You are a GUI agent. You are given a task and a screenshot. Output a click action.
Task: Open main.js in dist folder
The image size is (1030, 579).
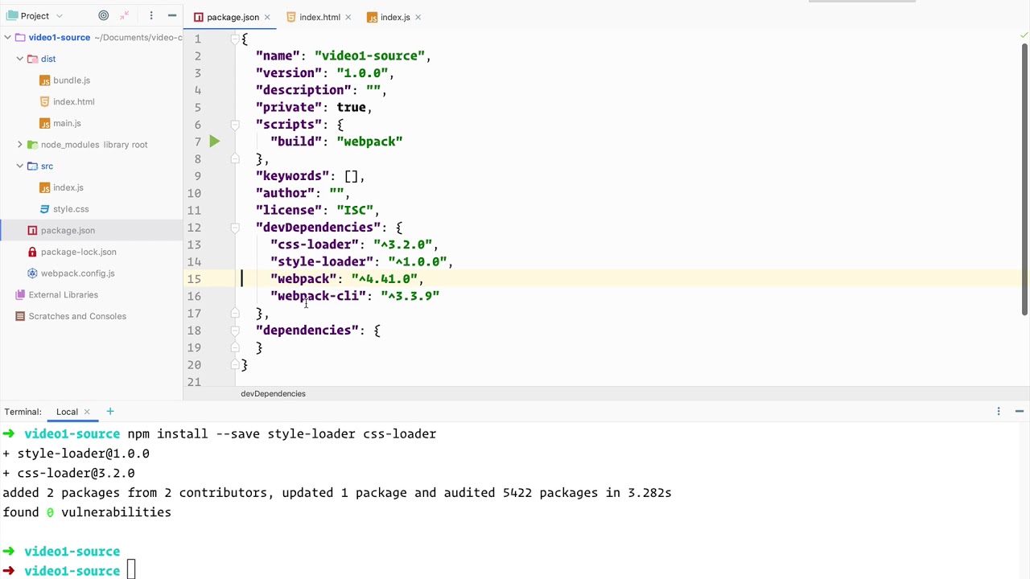click(67, 123)
